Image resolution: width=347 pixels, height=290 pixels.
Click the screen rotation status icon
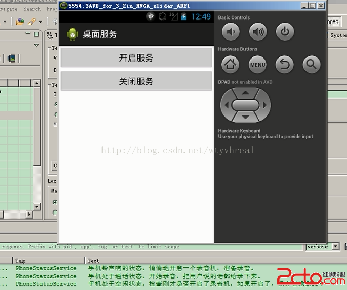pos(162,16)
